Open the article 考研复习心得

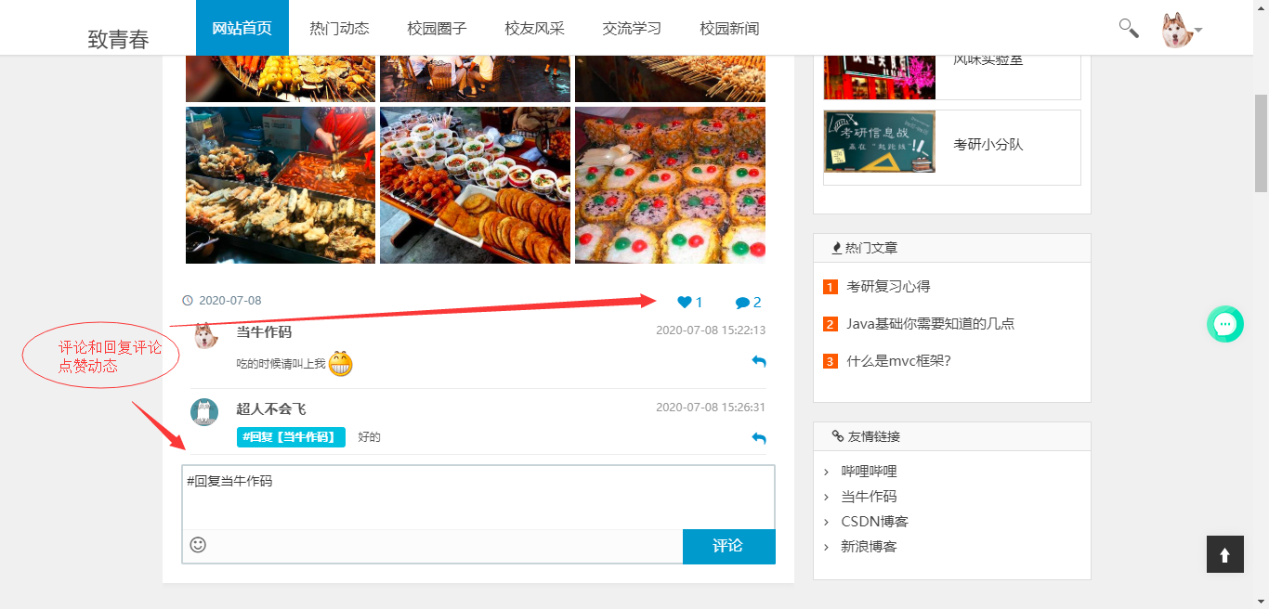tap(888, 287)
